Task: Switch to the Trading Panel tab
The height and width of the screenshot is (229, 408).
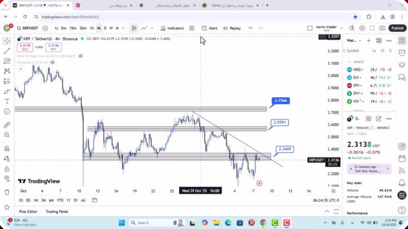Action: pos(57,211)
